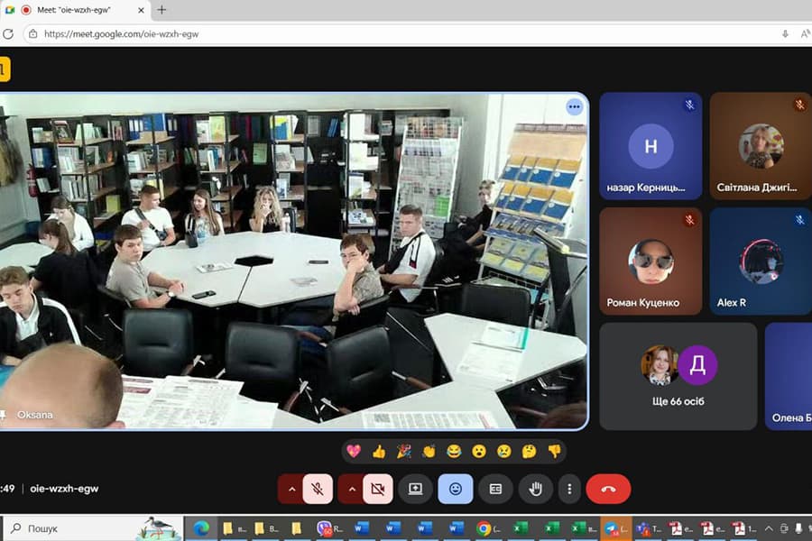
Task: Send the laughing face reaction
Action: point(454,452)
